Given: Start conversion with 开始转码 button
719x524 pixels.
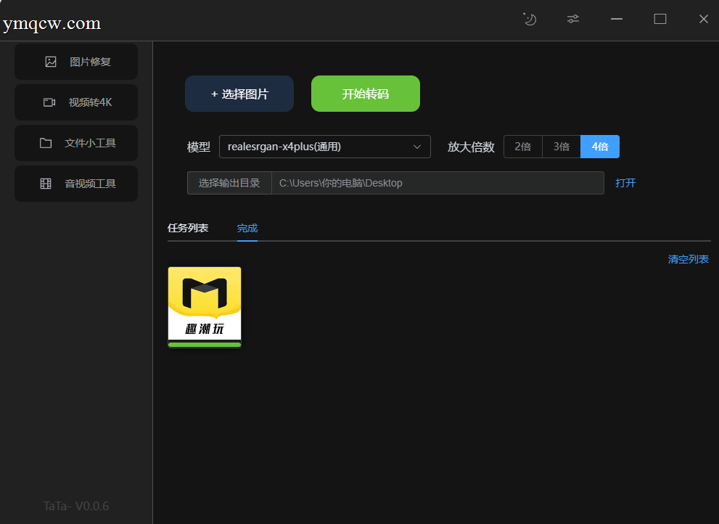Looking at the screenshot, I should coord(366,94).
